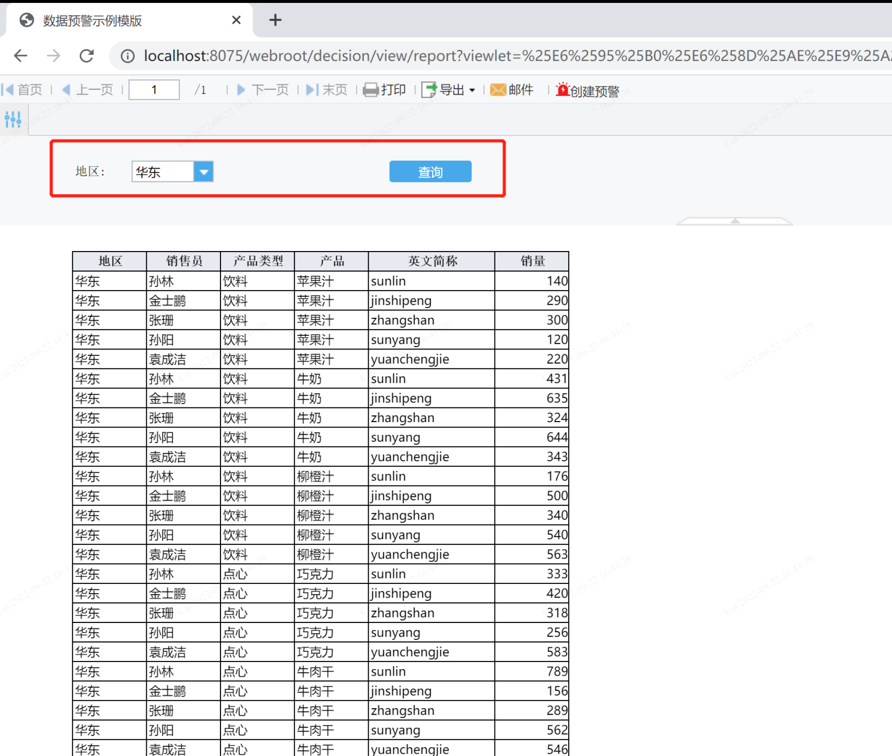Close the 数据预警示例模版 tab
This screenshot has height=756, width=892.
tap(236, 20)
